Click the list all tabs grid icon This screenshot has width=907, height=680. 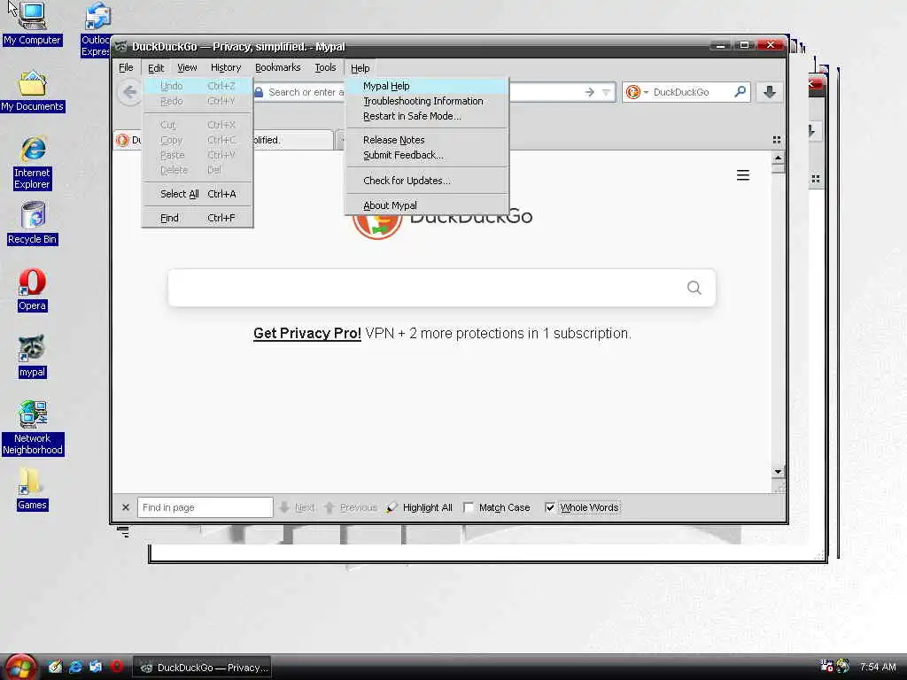pos(776,140)
